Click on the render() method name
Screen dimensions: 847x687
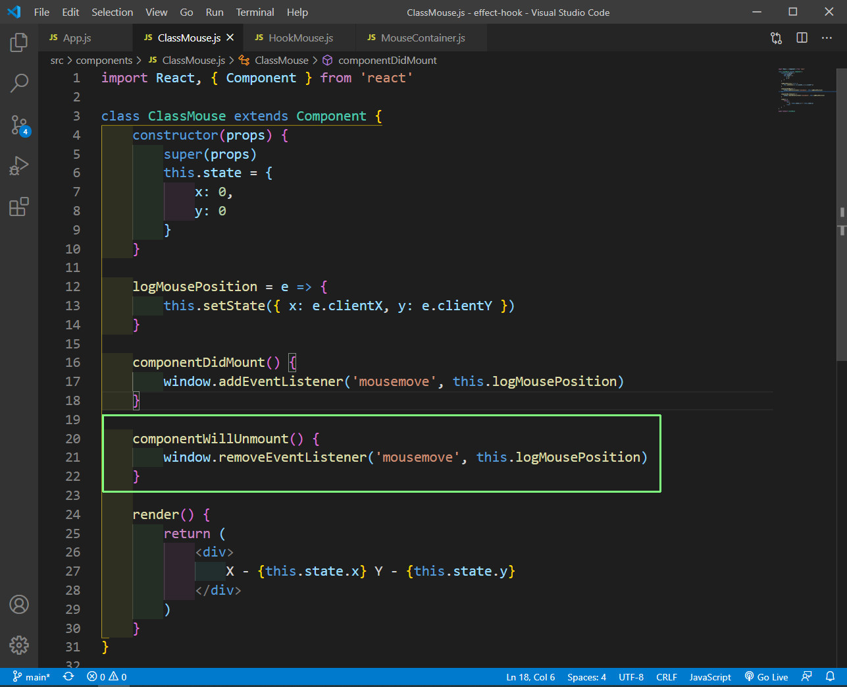coord(155,514)
